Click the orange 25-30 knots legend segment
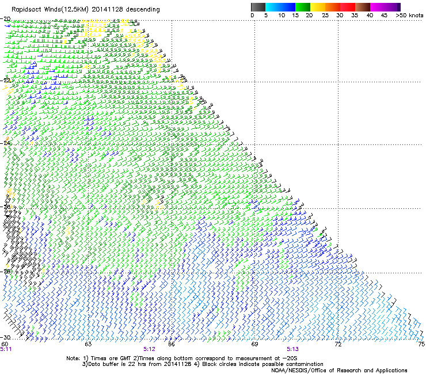 [333, 7]
